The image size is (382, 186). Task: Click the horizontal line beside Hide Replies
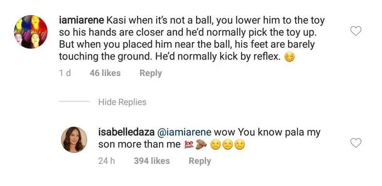click(x=74, y=101)
